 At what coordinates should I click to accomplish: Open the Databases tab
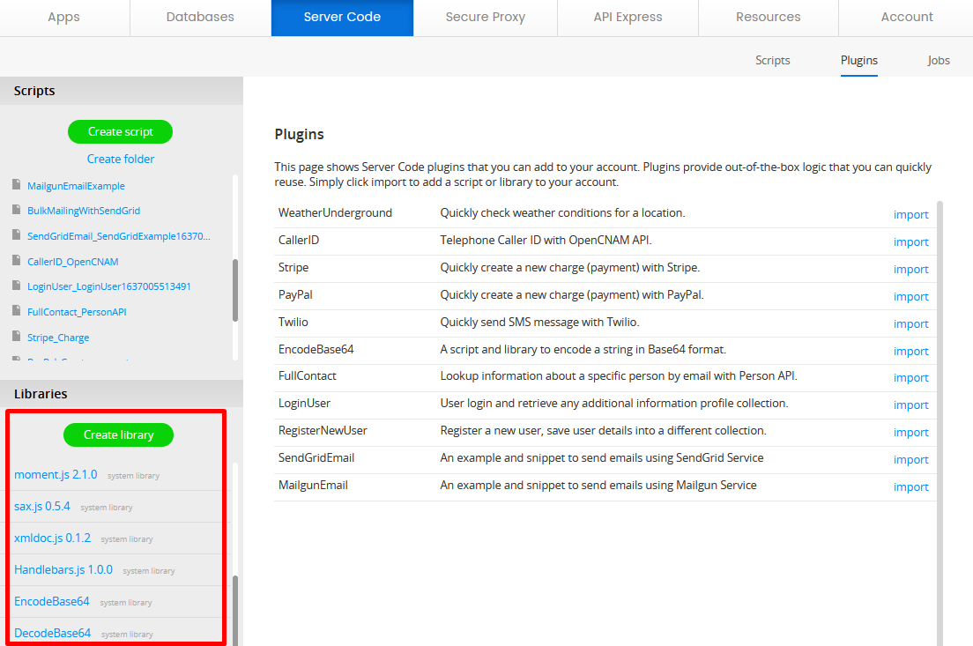[200, 18]
